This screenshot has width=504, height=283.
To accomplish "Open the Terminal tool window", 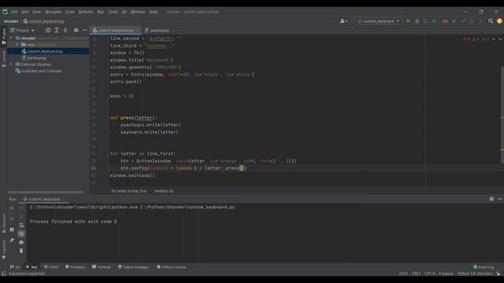I will [x=102, y=267].
